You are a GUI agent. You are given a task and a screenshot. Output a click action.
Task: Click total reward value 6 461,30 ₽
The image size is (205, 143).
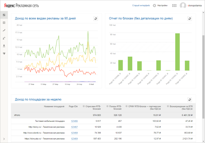(x=187, y=115)
